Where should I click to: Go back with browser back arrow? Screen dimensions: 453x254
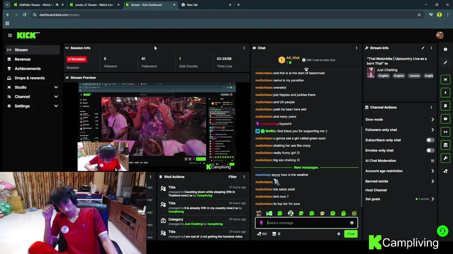(x=8, y=15)
